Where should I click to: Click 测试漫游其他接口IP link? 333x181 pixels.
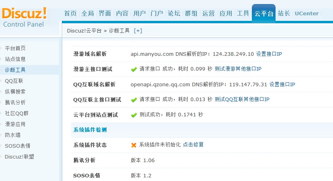(238, 69)
